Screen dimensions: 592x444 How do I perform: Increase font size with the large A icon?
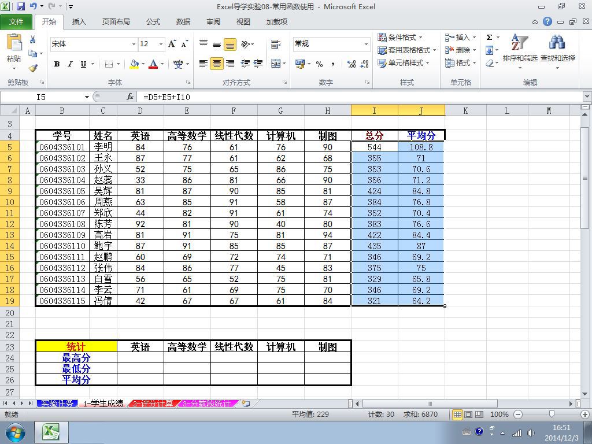[172, 44]
